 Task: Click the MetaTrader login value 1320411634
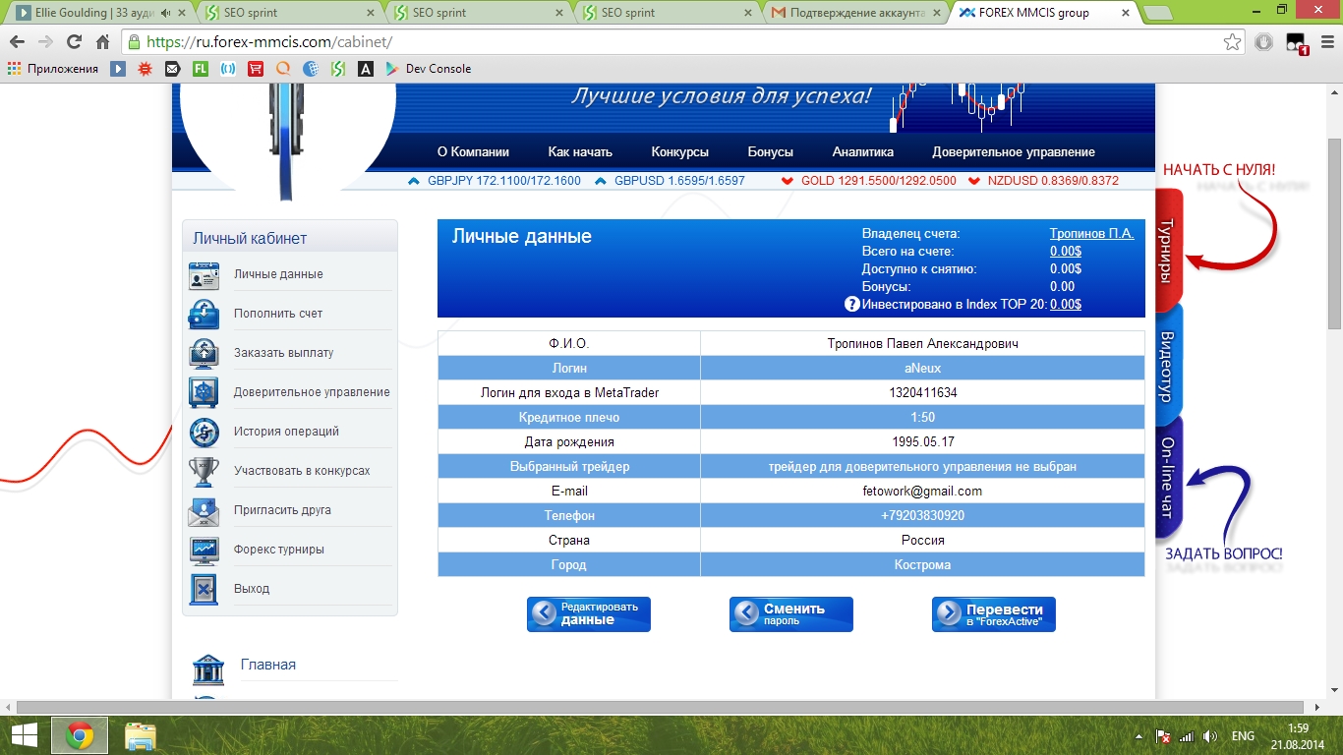click(922, 392)
